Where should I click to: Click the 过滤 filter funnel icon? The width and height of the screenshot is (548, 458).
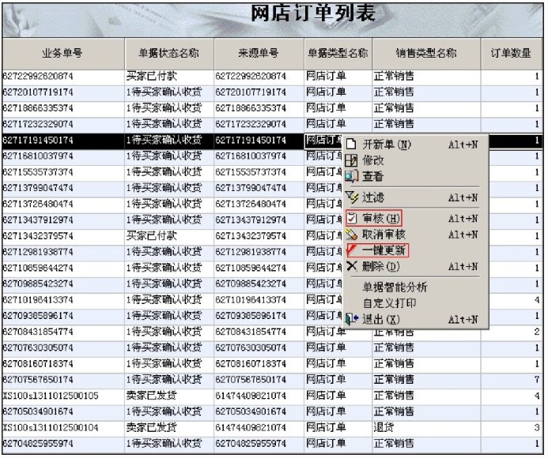coord(352,197)
